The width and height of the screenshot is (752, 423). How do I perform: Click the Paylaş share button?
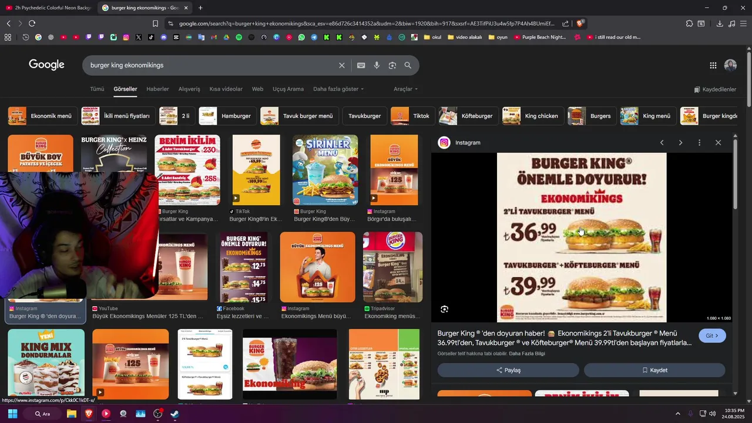tap(508, 370)
